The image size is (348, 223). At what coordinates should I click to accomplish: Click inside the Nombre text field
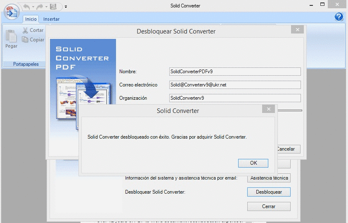235,72
